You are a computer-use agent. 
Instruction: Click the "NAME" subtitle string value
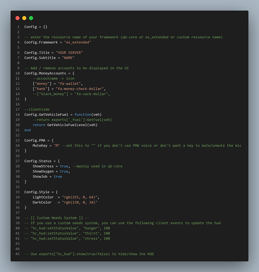[68, 58]
